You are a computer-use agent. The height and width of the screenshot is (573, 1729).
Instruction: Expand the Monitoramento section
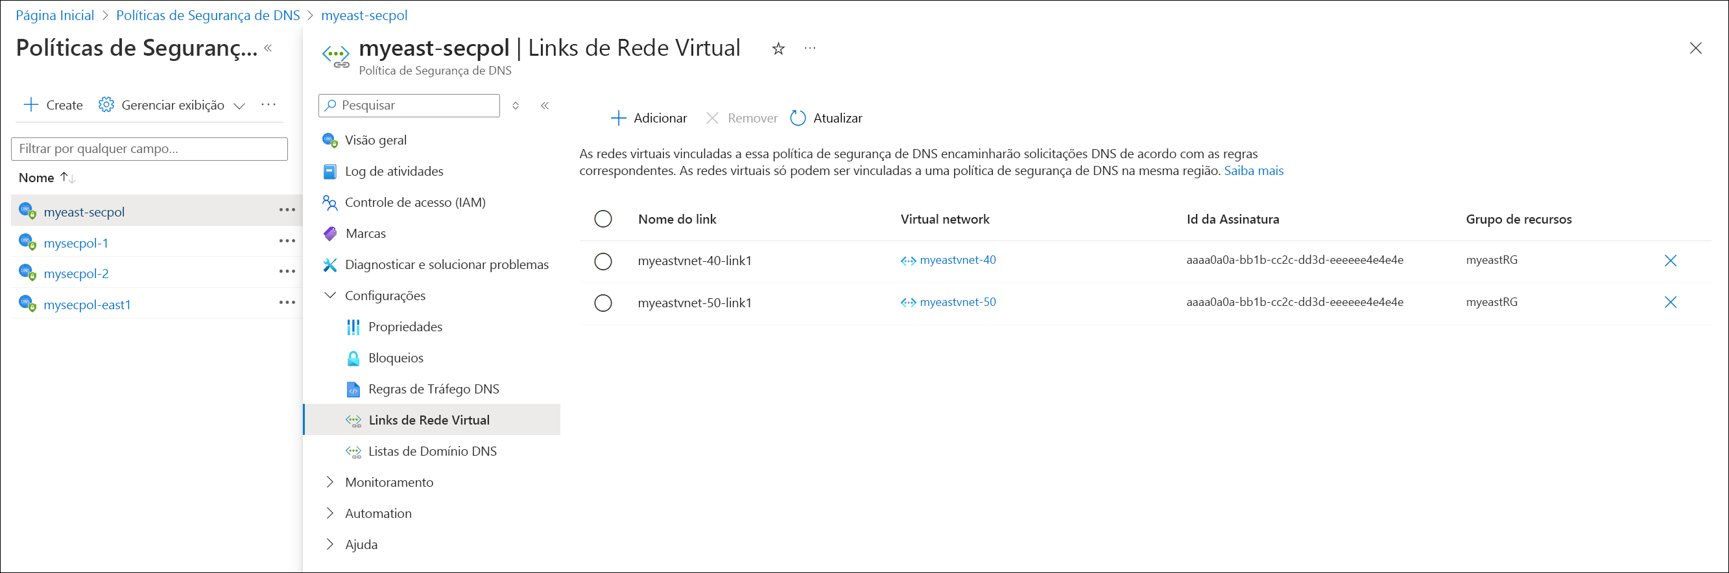(329, 482)
